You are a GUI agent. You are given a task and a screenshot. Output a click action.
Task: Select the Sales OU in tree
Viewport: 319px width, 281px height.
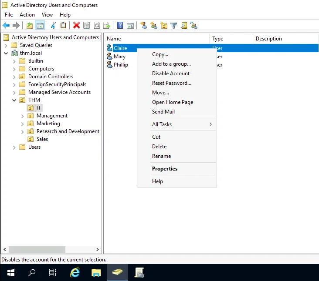[42, 139]
